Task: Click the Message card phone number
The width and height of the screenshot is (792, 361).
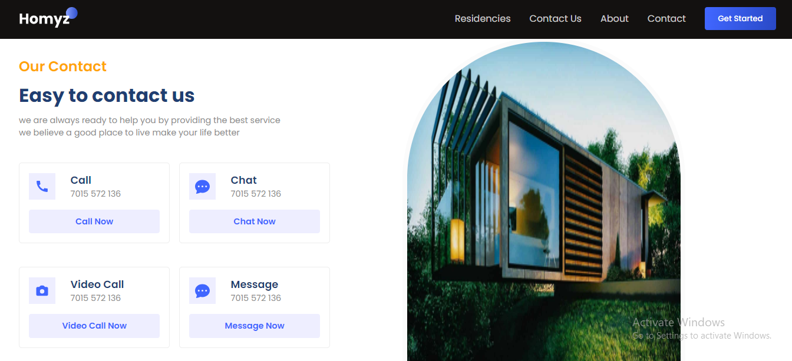Action: pos(256,298)
